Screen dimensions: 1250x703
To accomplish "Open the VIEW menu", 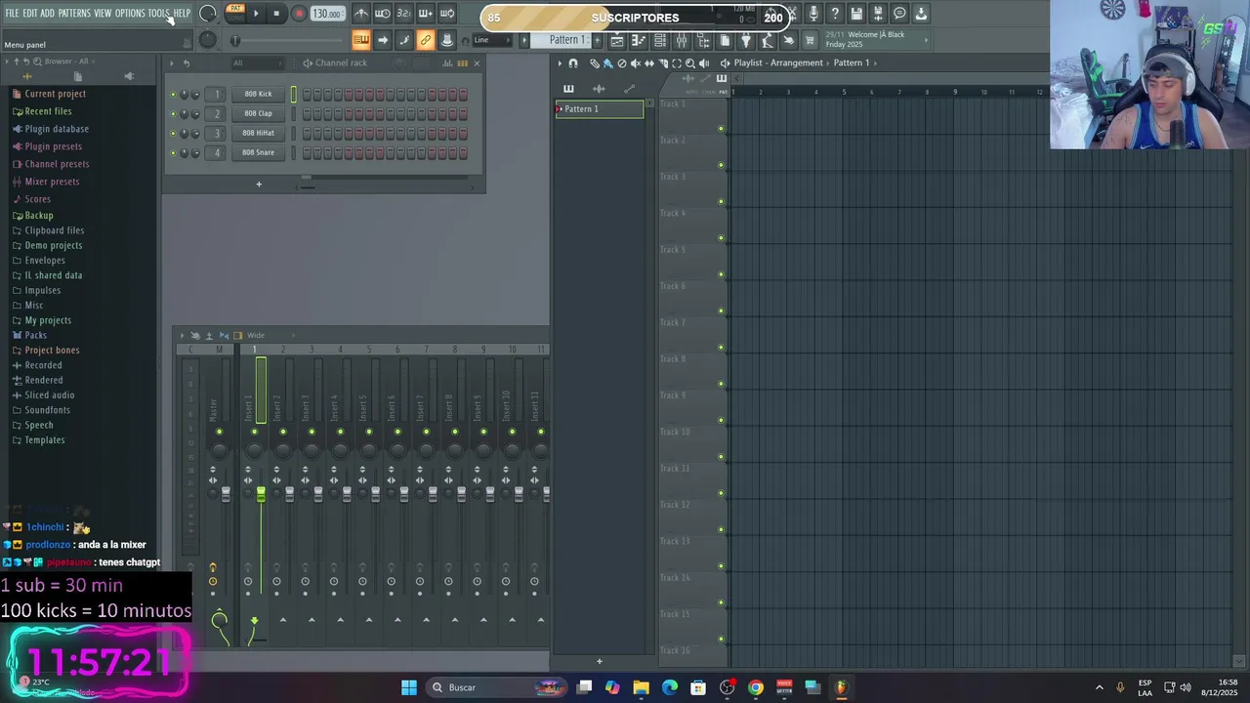I will coord(103,14).
